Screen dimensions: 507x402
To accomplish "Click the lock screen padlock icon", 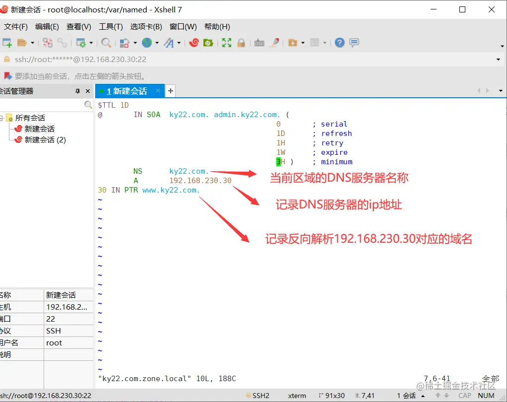I will [x=241, y=43].
